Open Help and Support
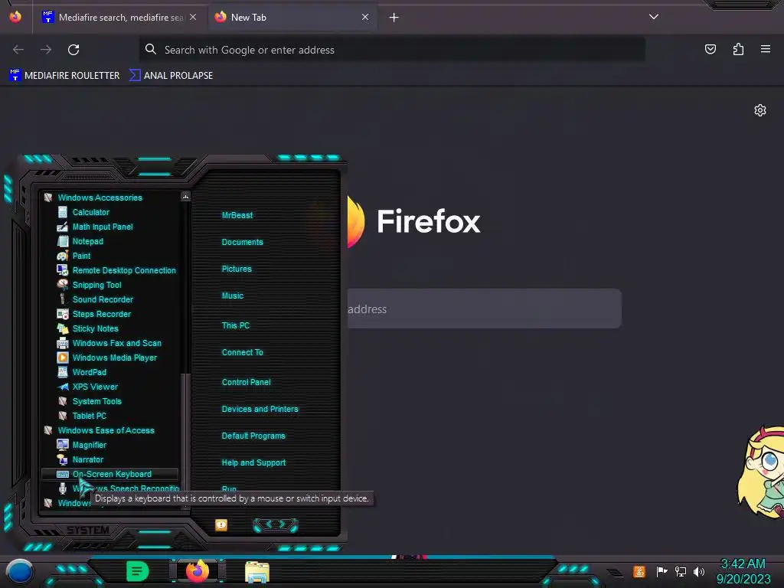 pyautogui.click(x=253, y=462)
